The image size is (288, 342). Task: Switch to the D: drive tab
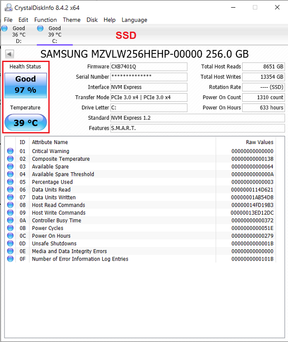pyautogui.click(x=18, y=35)
